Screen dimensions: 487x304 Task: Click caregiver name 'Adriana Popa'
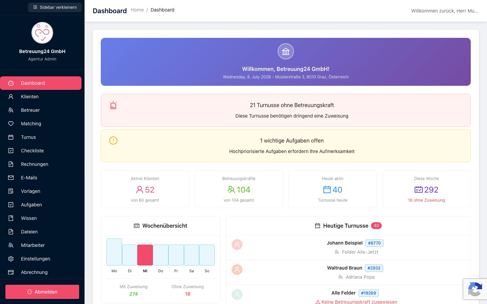360,277
